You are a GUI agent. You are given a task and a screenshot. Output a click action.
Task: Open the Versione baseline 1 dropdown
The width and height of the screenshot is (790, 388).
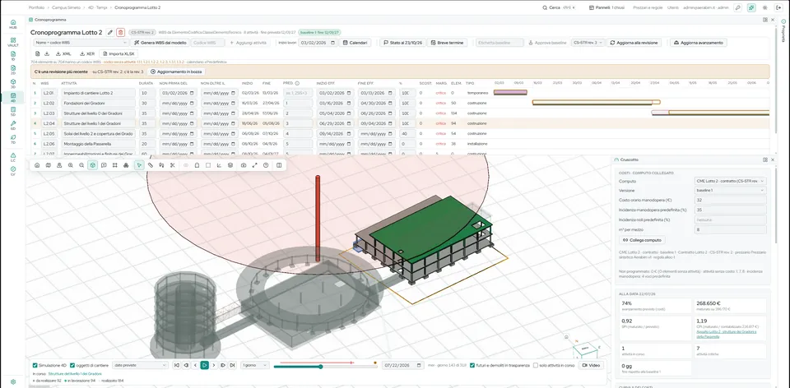[x=730, y=191]
